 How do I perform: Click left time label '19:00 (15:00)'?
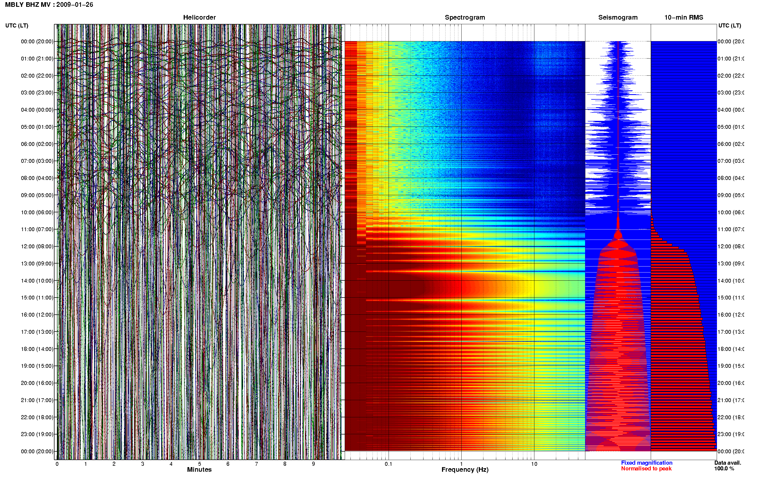click(x=37, y=366)
